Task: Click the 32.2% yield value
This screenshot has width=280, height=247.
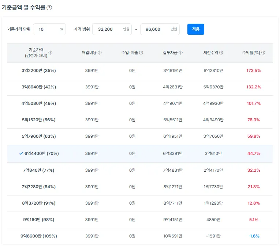Action: (254, 170)
